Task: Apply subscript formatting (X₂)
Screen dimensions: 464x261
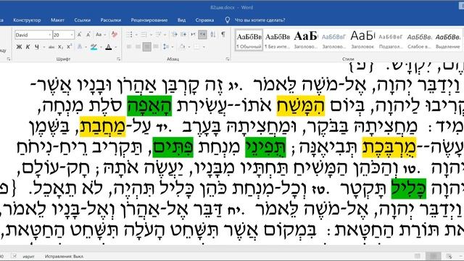Action: click(x=60, y=46)
